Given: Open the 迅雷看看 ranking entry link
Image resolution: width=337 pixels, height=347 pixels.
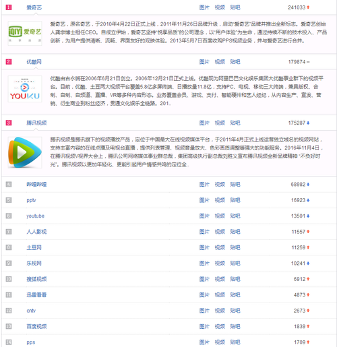Looking at the screenshot, I should (x=36, y=294).
